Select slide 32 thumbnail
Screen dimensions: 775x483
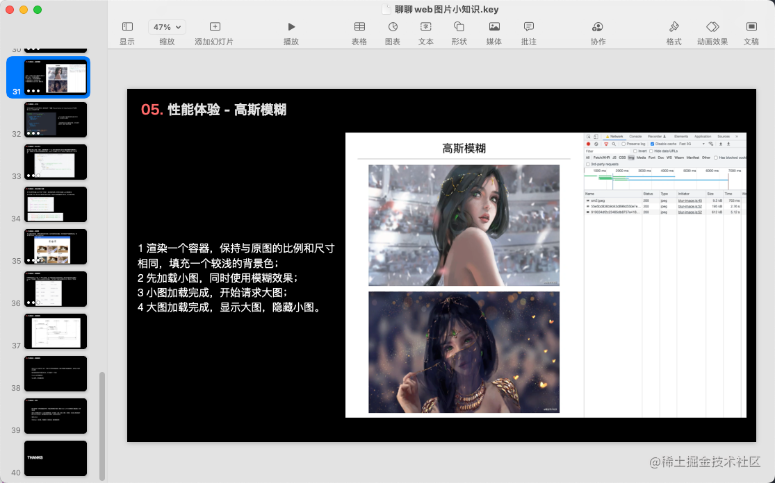coord(56,120)
